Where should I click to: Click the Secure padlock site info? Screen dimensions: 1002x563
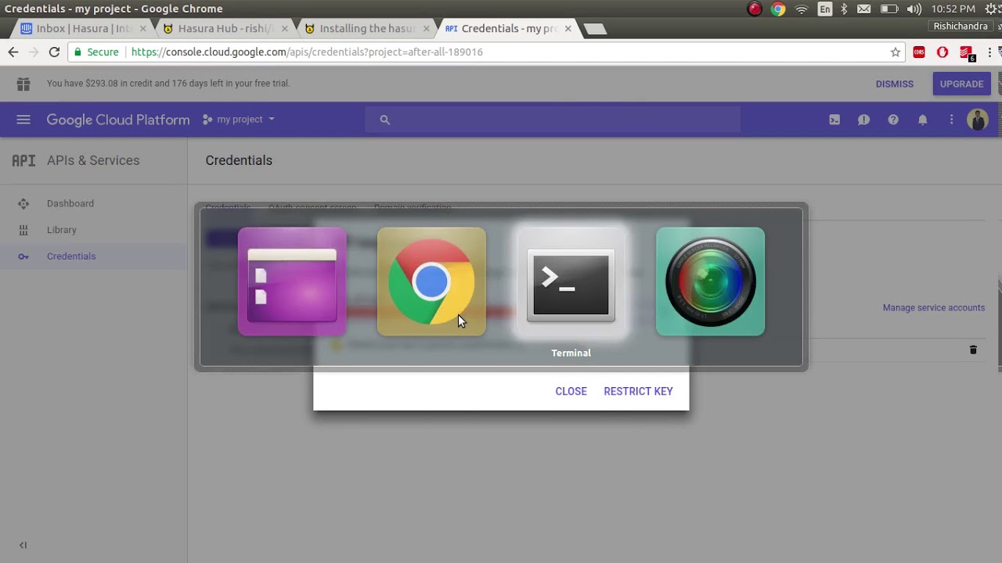coord(96,52)
